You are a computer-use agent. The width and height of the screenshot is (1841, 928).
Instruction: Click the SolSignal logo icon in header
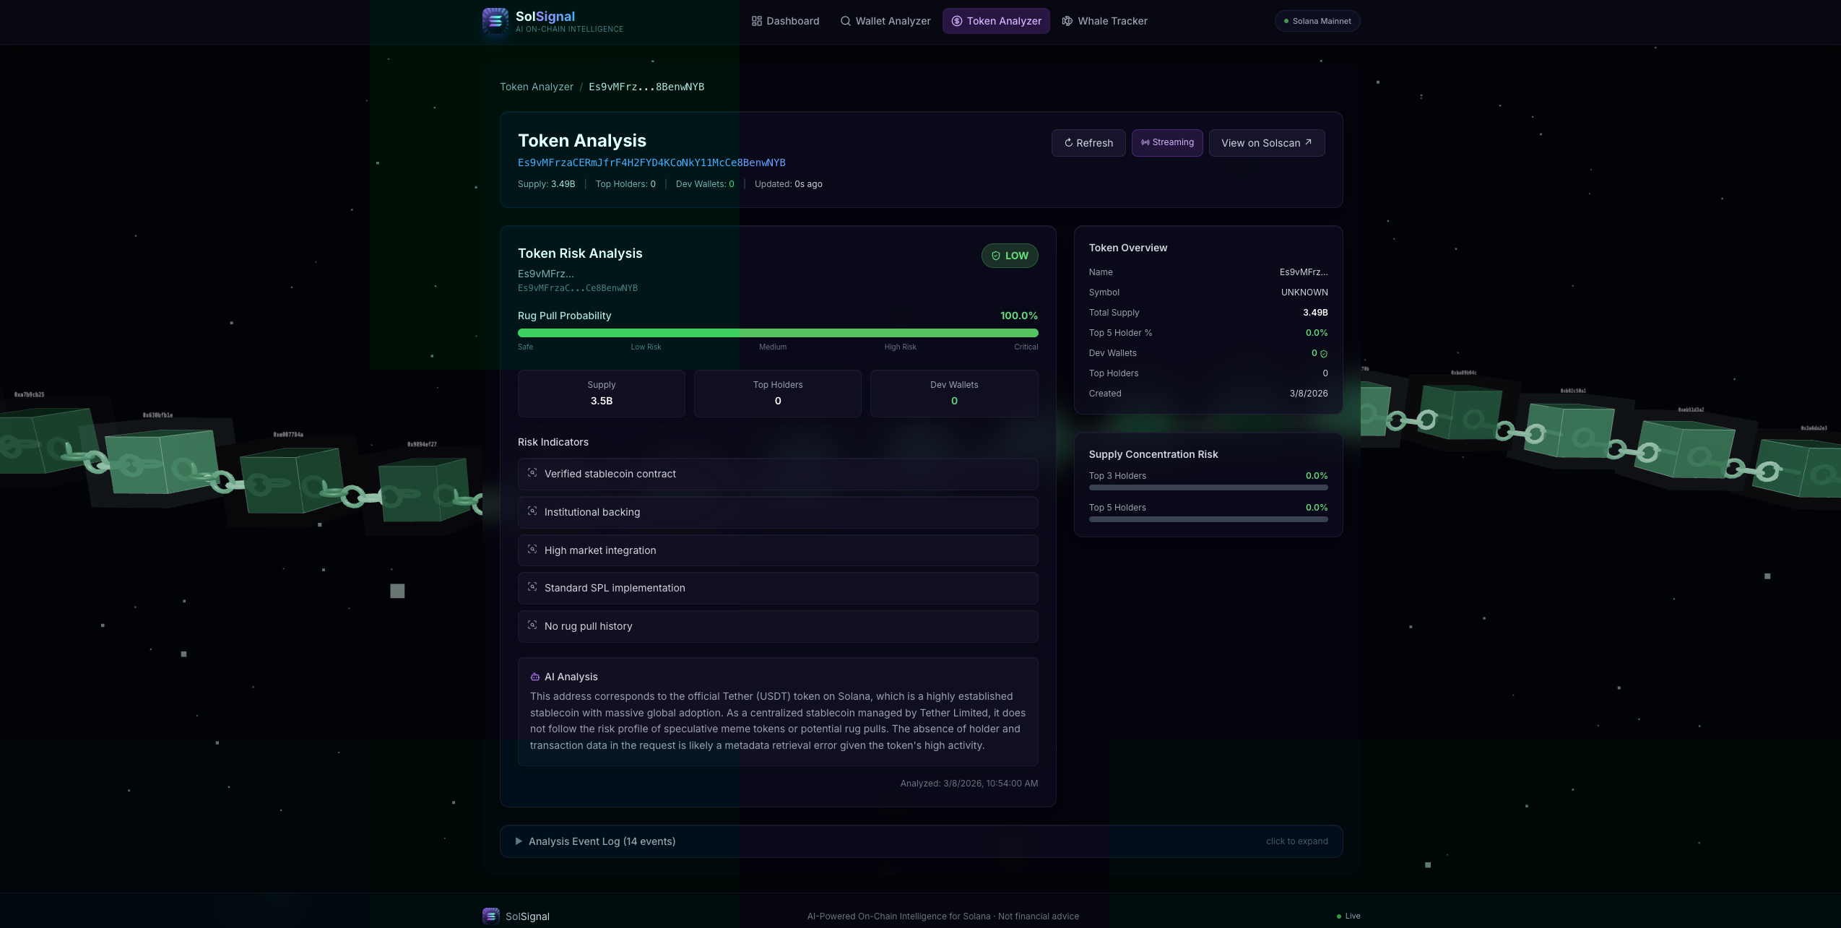pyautogui.click(x=495, y=21)
